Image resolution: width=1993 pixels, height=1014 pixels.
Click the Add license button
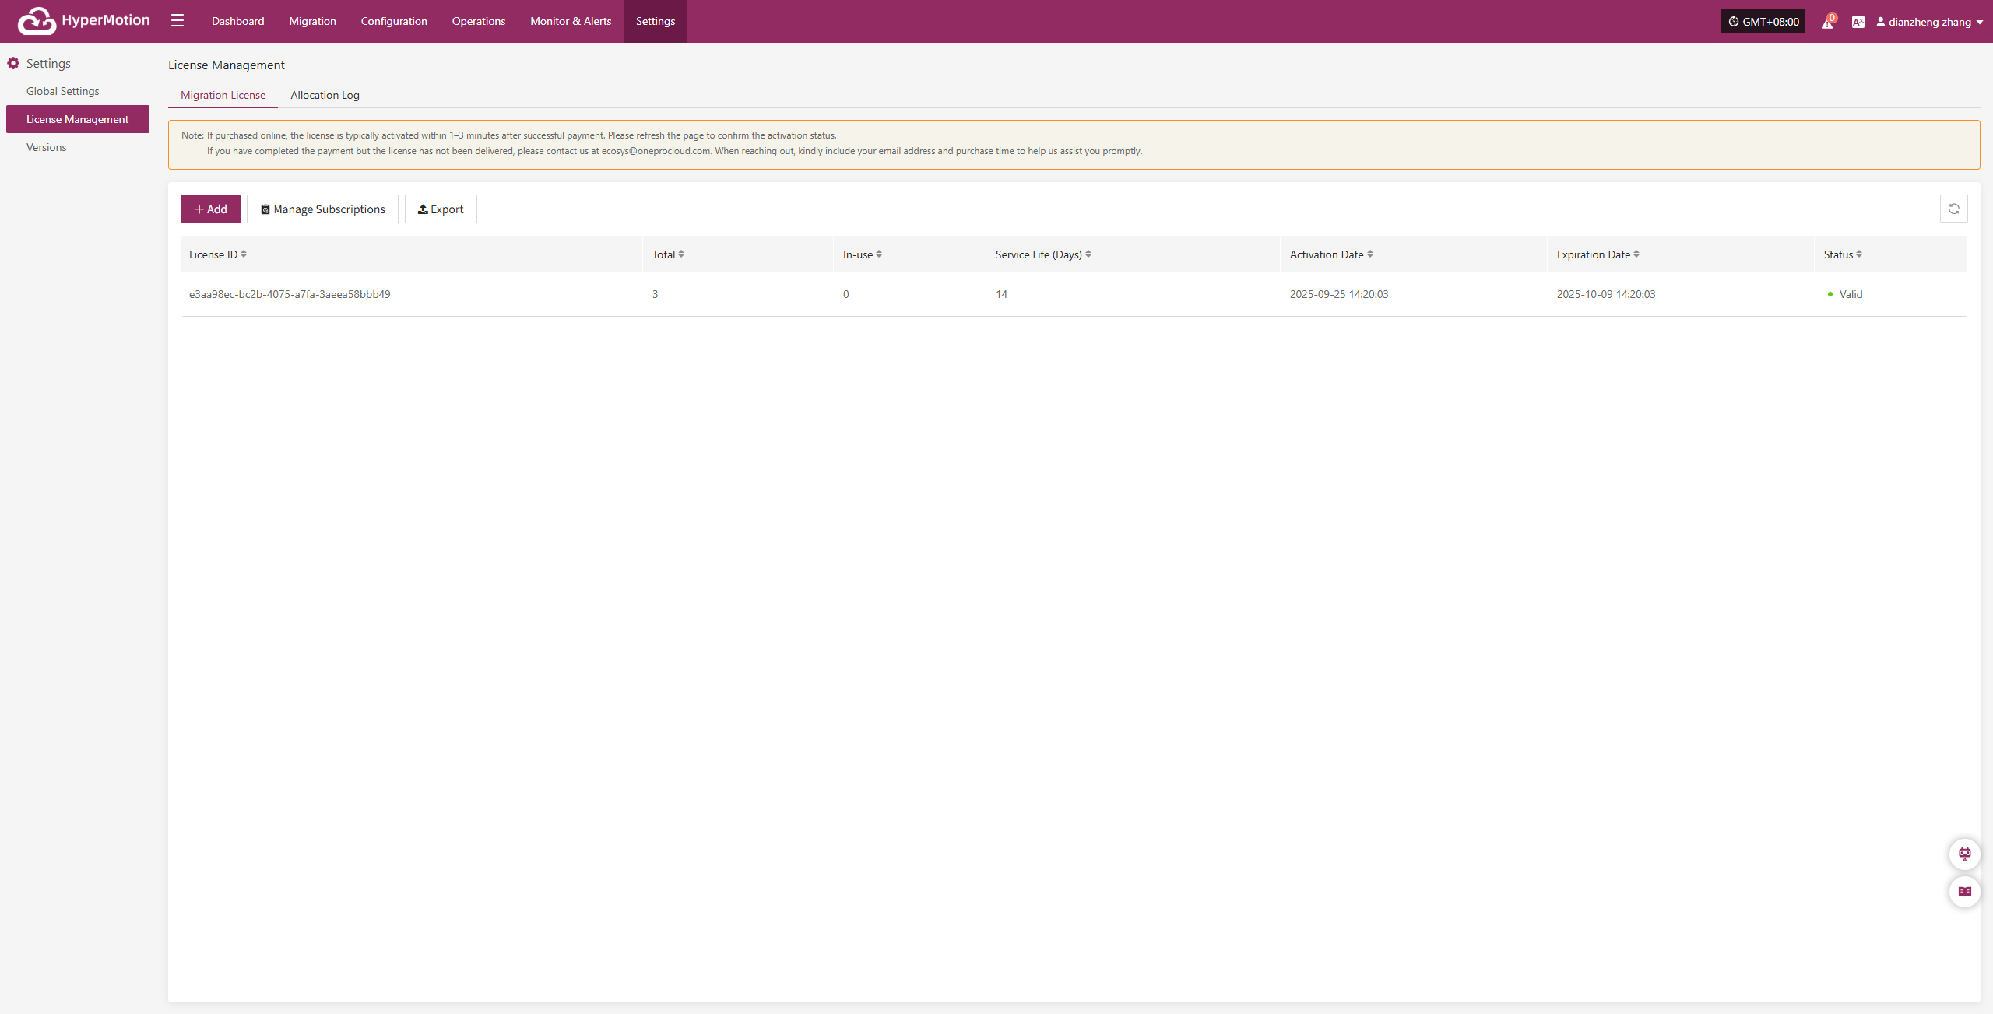point(210,209)
